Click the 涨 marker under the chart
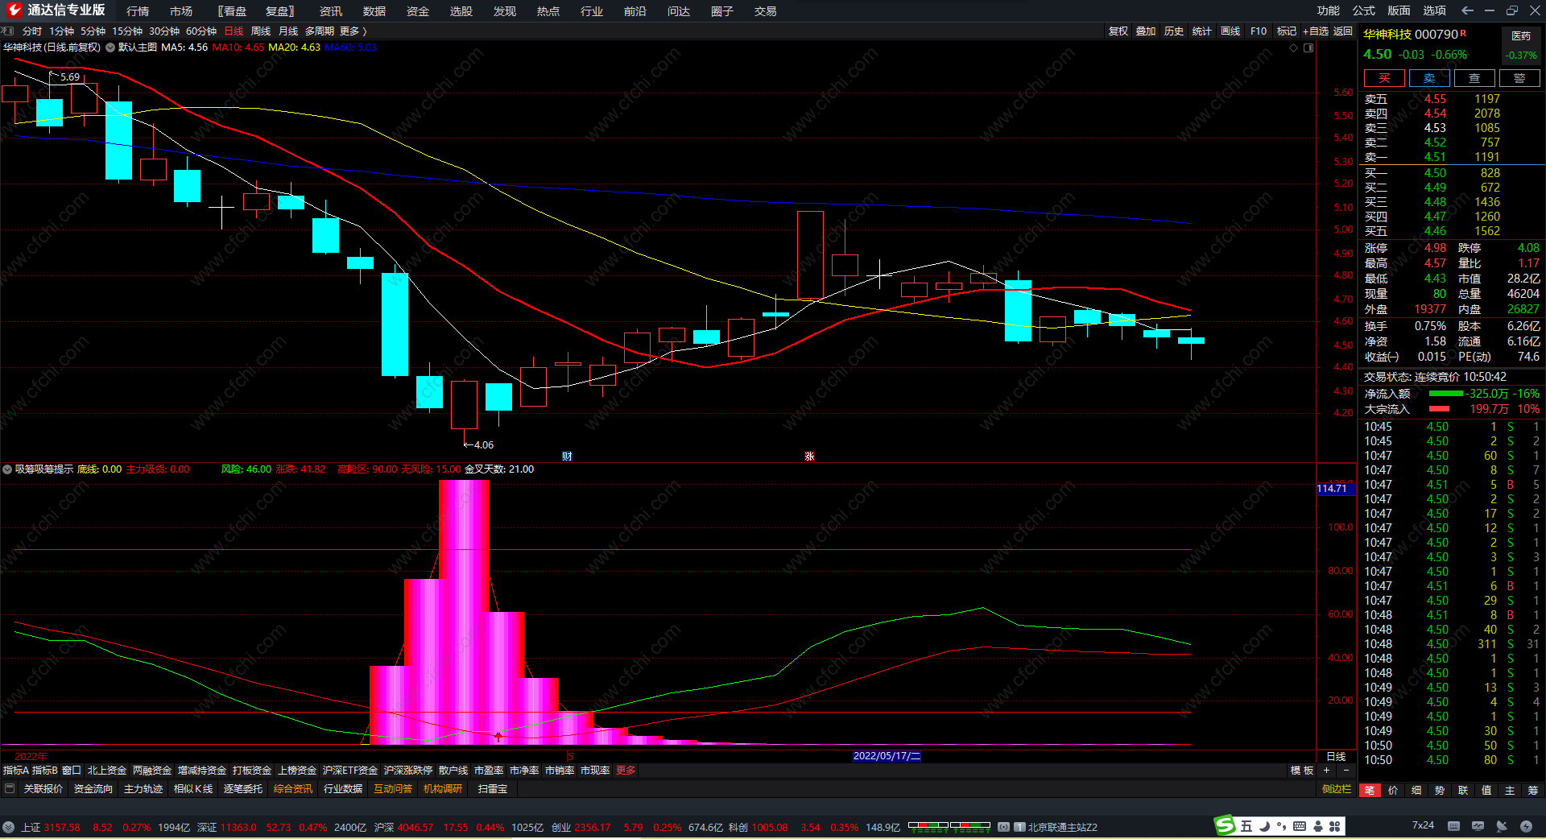 [809, 457]
